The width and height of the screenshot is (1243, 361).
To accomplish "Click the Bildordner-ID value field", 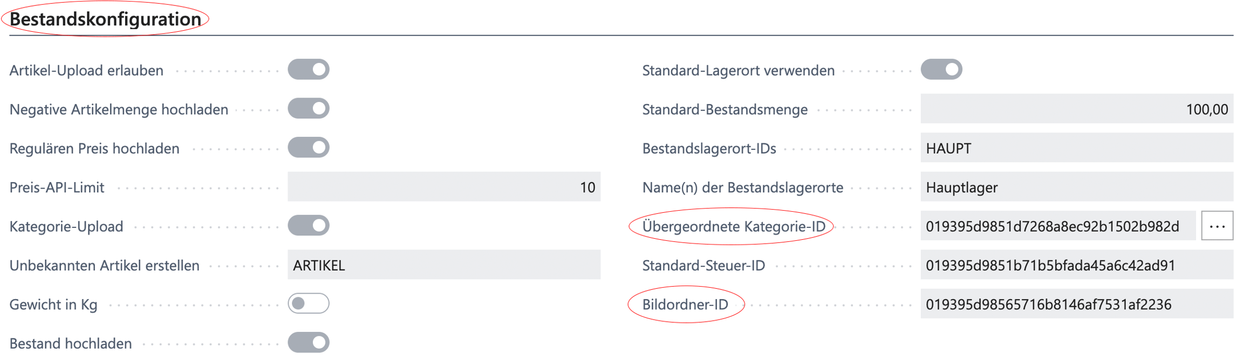I will [1077, 304].
